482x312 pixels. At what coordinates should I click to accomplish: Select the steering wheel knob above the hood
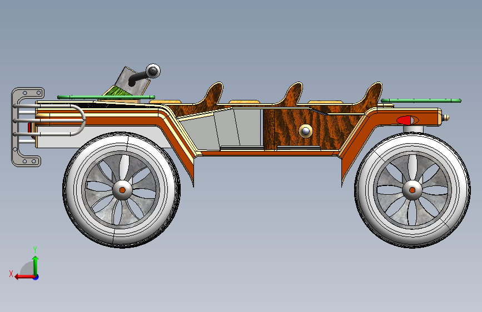(x=153, y=71)
